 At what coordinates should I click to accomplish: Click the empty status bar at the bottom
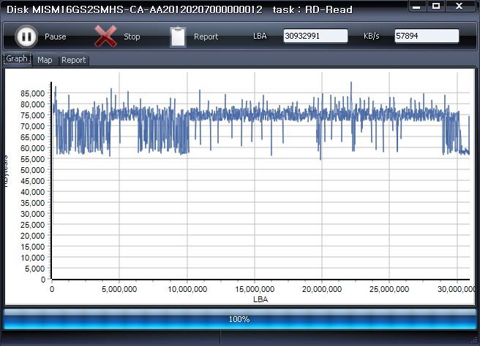(239, 337)
